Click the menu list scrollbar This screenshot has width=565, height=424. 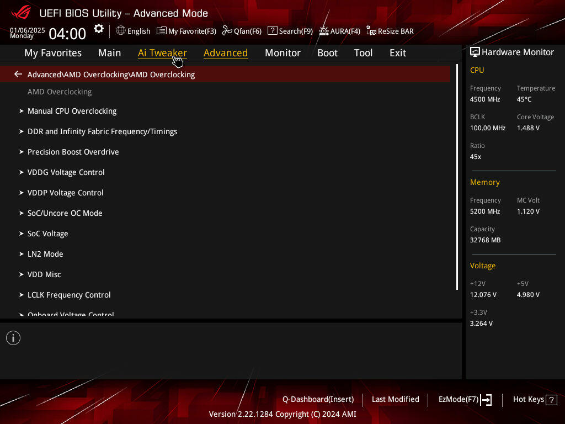pos(457,177)
